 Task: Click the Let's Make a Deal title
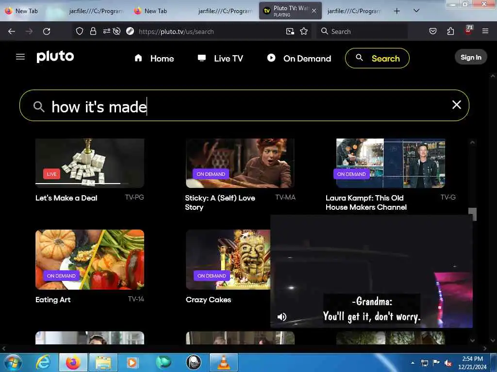click(x=66, y=198)
